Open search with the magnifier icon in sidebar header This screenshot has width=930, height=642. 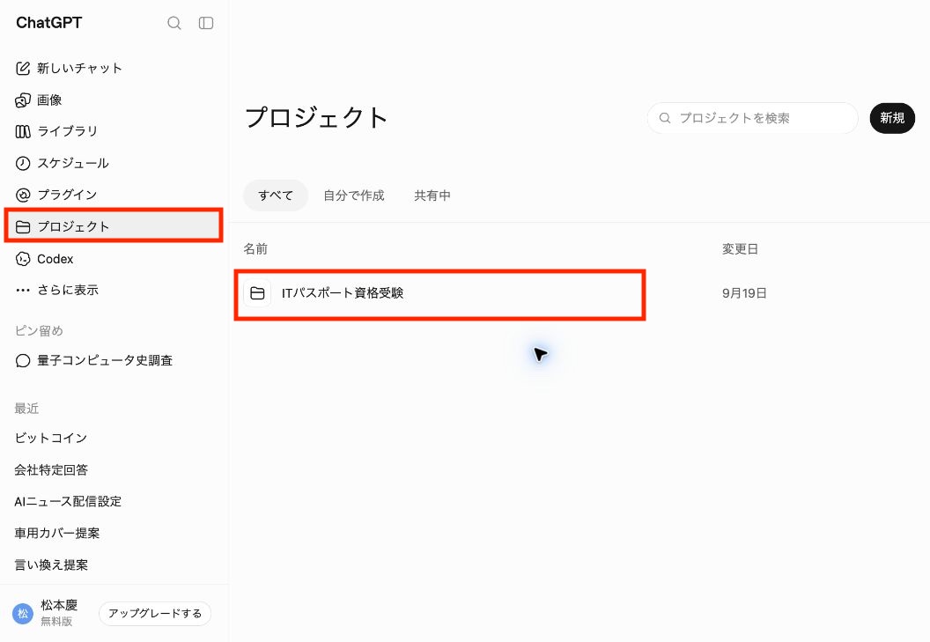click(173, 23)
